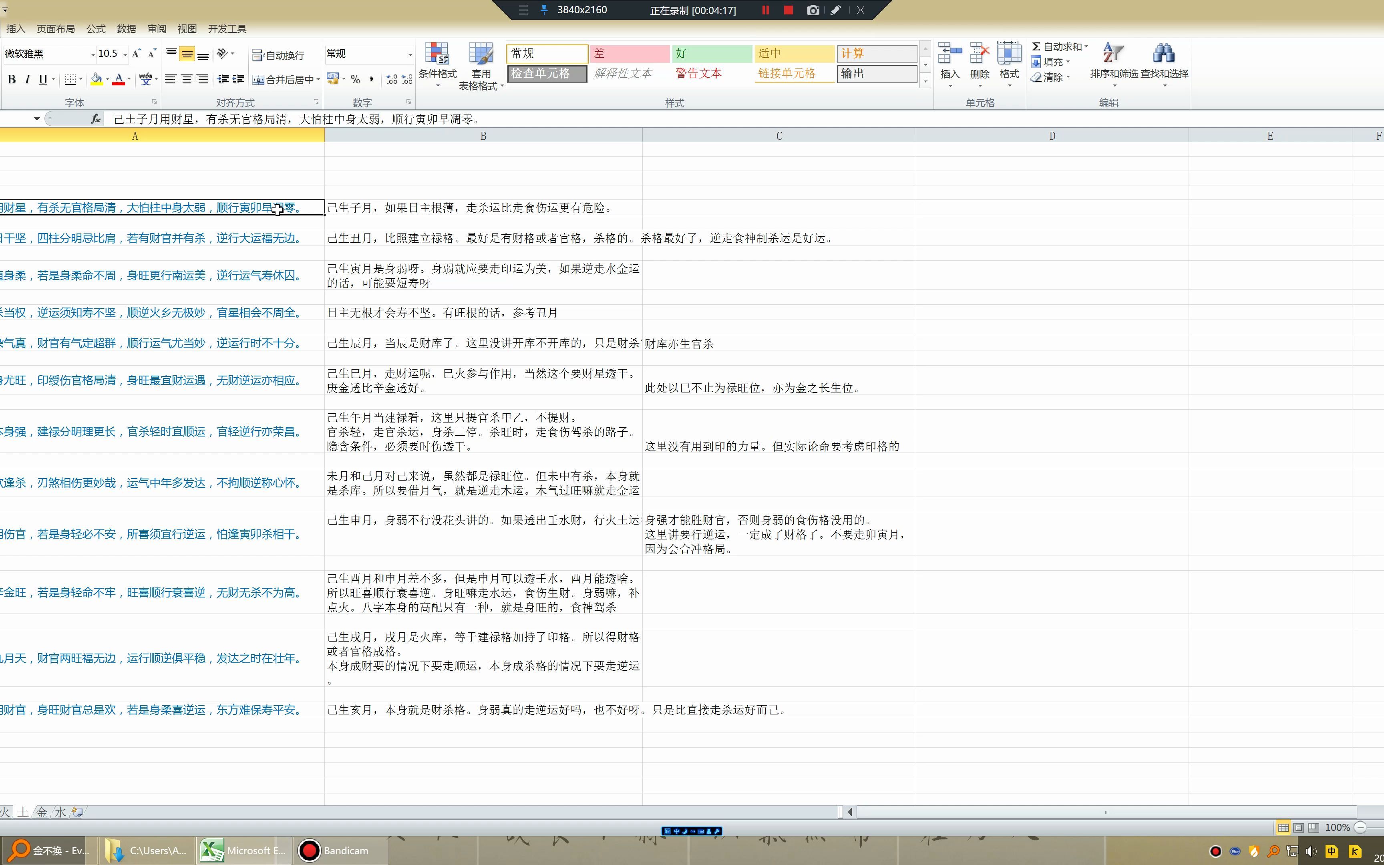Viewport: 1384px width, 865px height.
Task: Apply 差 cell style
Action: click(x=629, y=53)
